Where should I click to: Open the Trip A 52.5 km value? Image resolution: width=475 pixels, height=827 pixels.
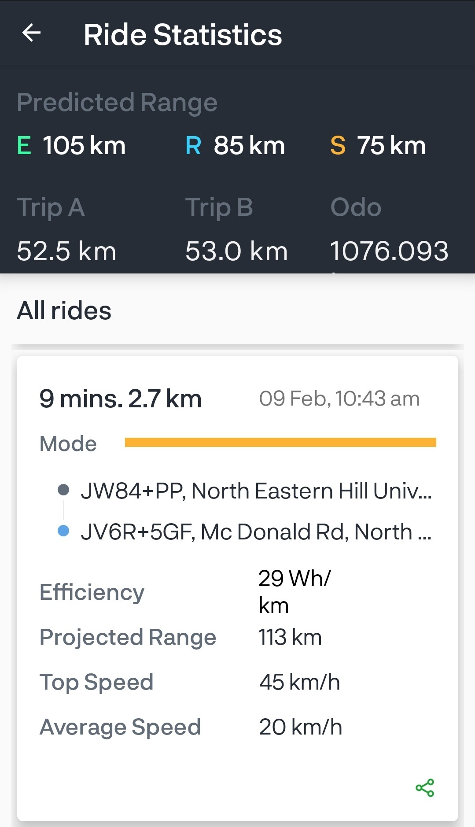click(66, 251)
